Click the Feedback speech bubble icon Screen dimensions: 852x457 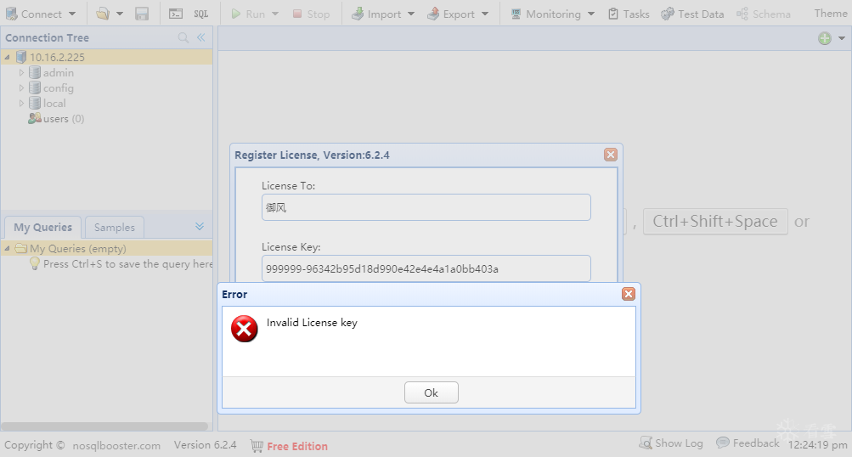[x=723, y=443]
